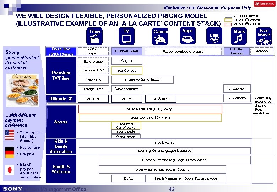Click the Fitness & Exercise box

tap(175, 160)
